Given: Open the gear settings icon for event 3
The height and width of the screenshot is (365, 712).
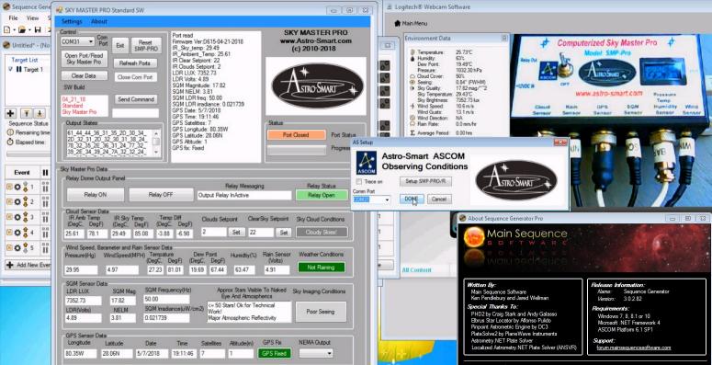Looking at the screenshot, I should (x=17, y=217).
